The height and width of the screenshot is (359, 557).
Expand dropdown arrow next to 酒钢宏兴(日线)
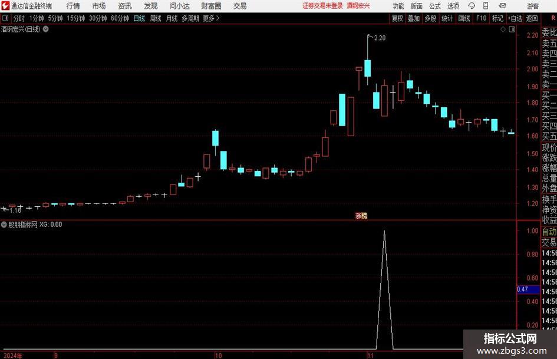coord(46,29)
